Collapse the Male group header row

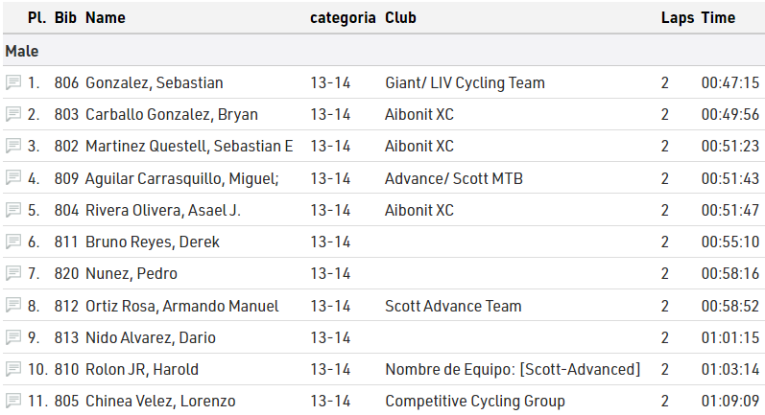(x=22, y=51)
